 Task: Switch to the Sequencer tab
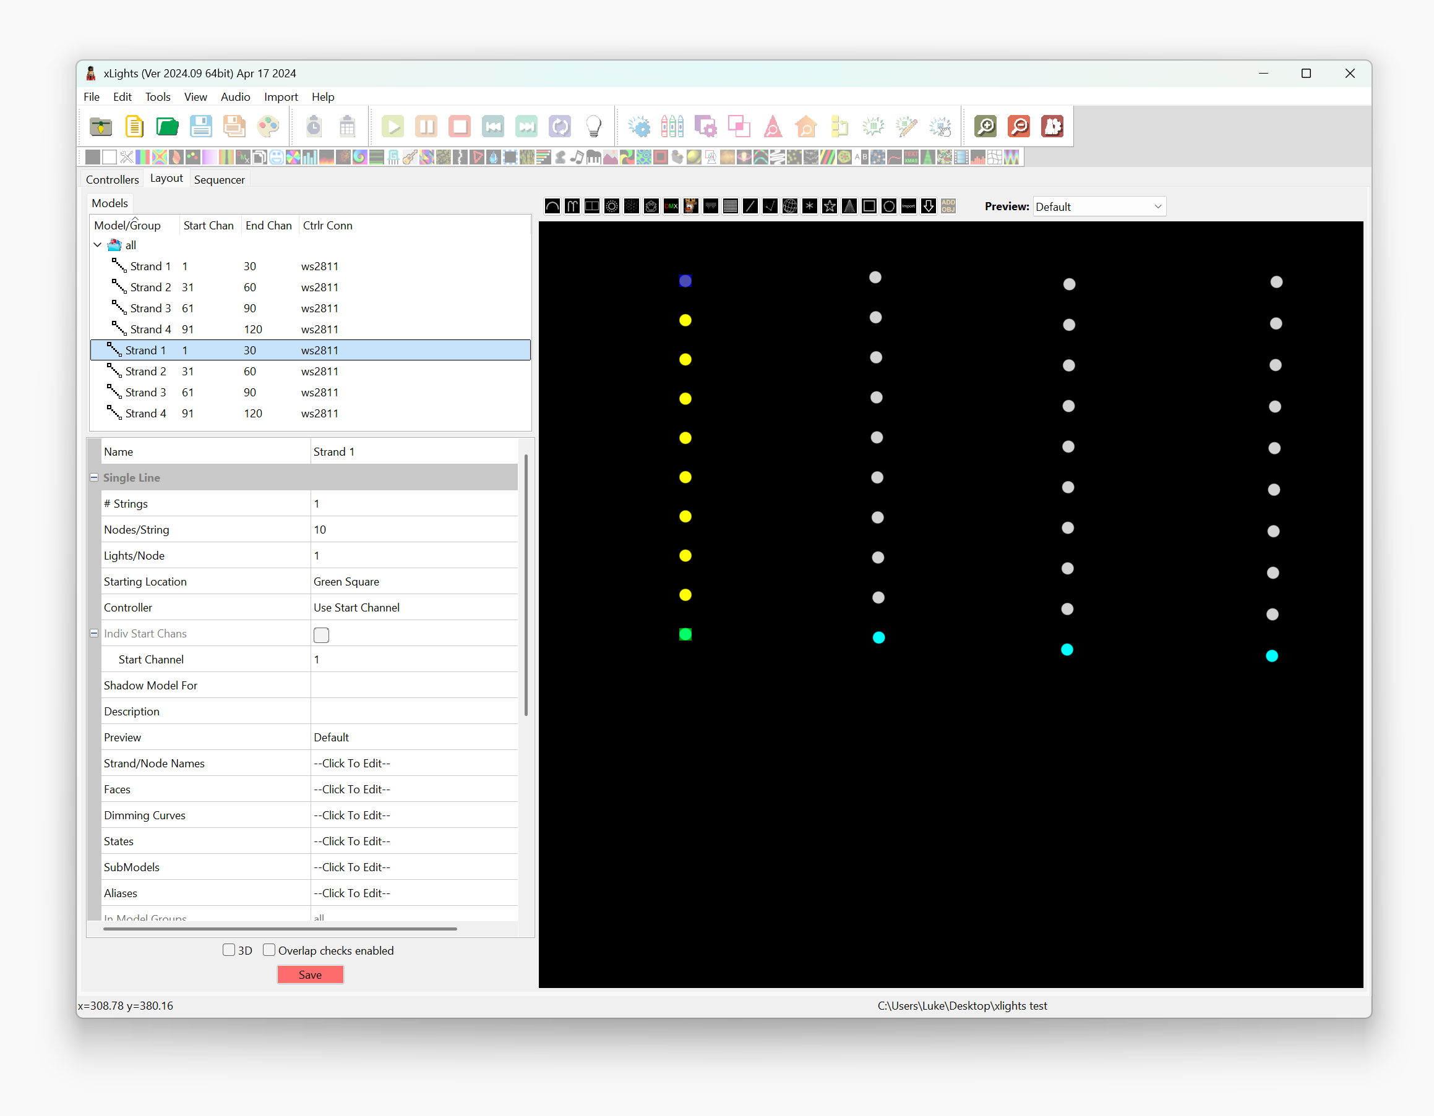[219, 180]
